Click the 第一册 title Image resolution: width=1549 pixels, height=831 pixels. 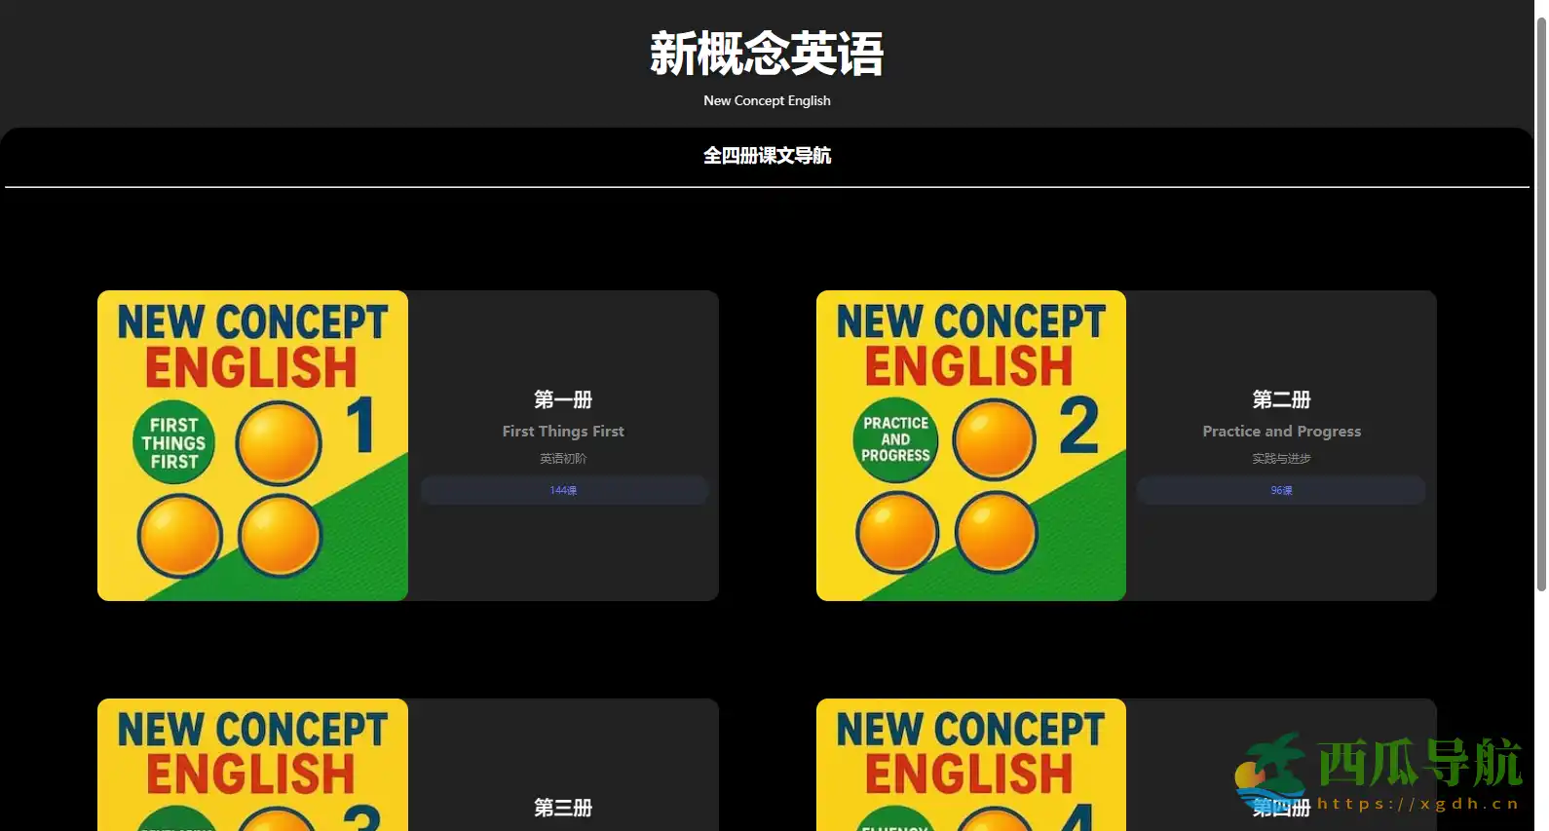pyautogui.click(x=563, y=399)
